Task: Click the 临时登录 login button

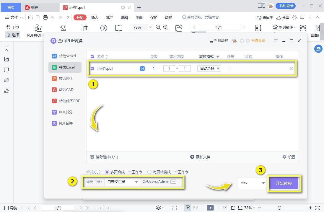Action: 286,6
